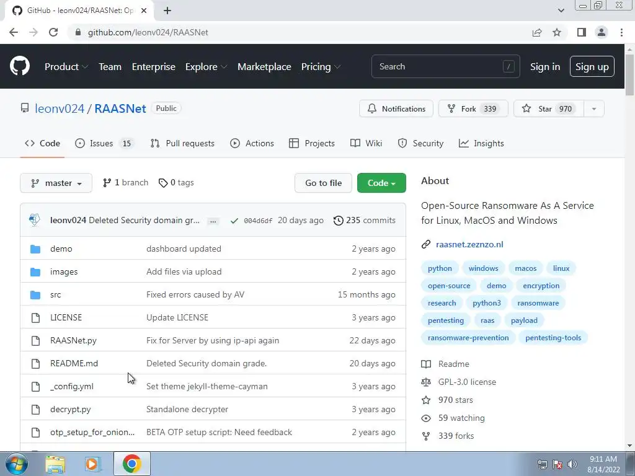
Task: Open commit hash 004d6df
Action: [258, 221]
